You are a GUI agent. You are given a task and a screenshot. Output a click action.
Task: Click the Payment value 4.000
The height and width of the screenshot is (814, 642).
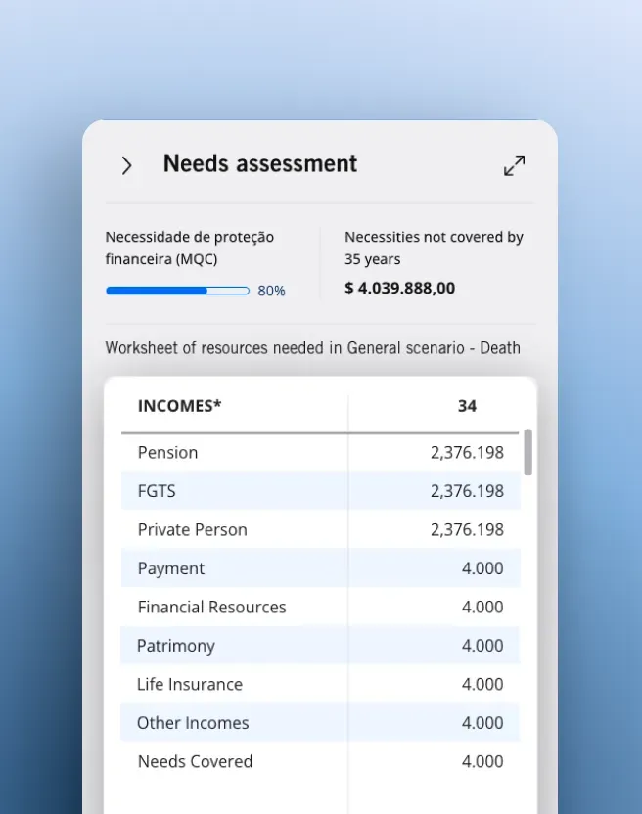coord(482,568)
